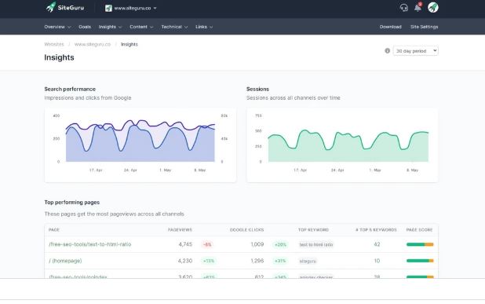Open the notifications bell
The height and width of the screenshot is (304, 485).
418,7
